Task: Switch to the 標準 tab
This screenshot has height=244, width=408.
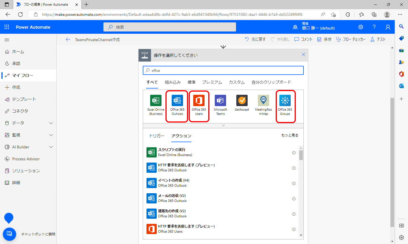Action: pos(192,82)
